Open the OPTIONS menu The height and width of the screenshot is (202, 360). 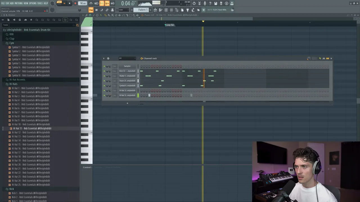point(33,3)
